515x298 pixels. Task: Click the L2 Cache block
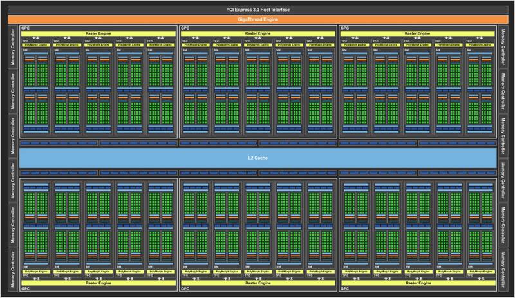pos(258,158)
